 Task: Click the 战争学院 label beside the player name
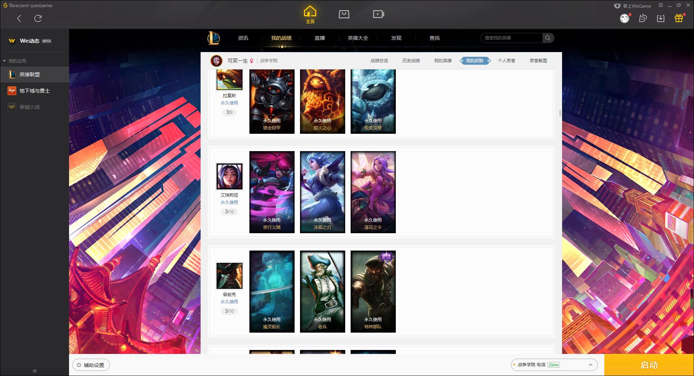[269, 61]
